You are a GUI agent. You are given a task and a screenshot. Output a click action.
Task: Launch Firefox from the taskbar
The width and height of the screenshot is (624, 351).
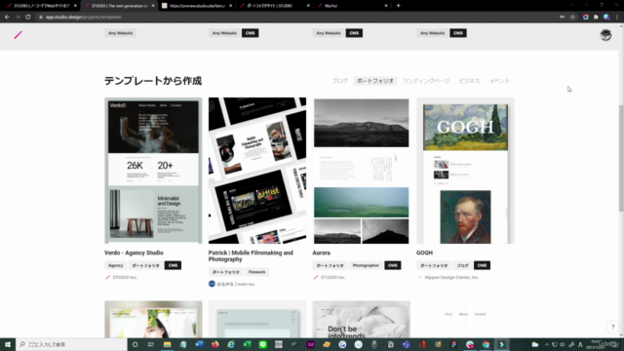coord(214,344)
